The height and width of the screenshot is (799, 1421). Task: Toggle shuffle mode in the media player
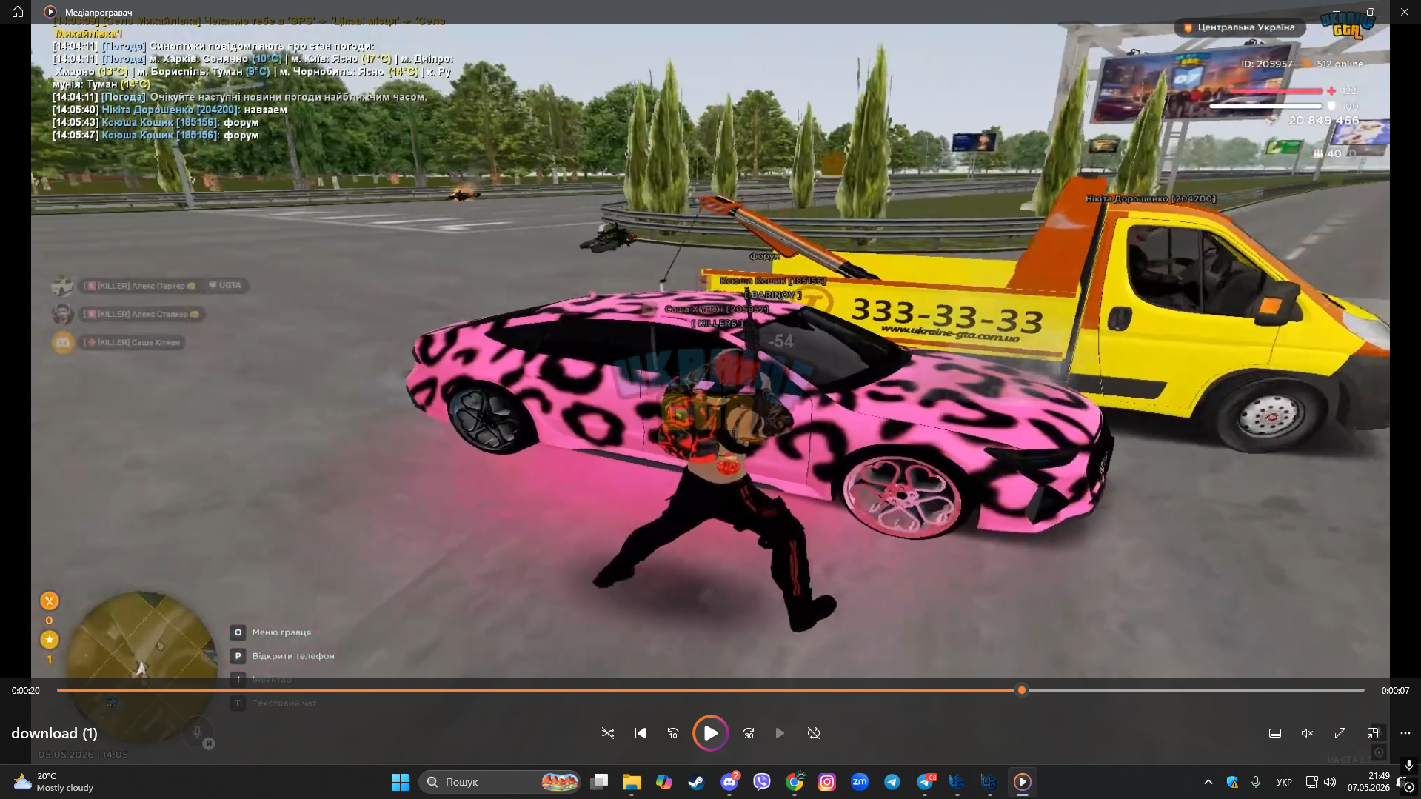608,733
